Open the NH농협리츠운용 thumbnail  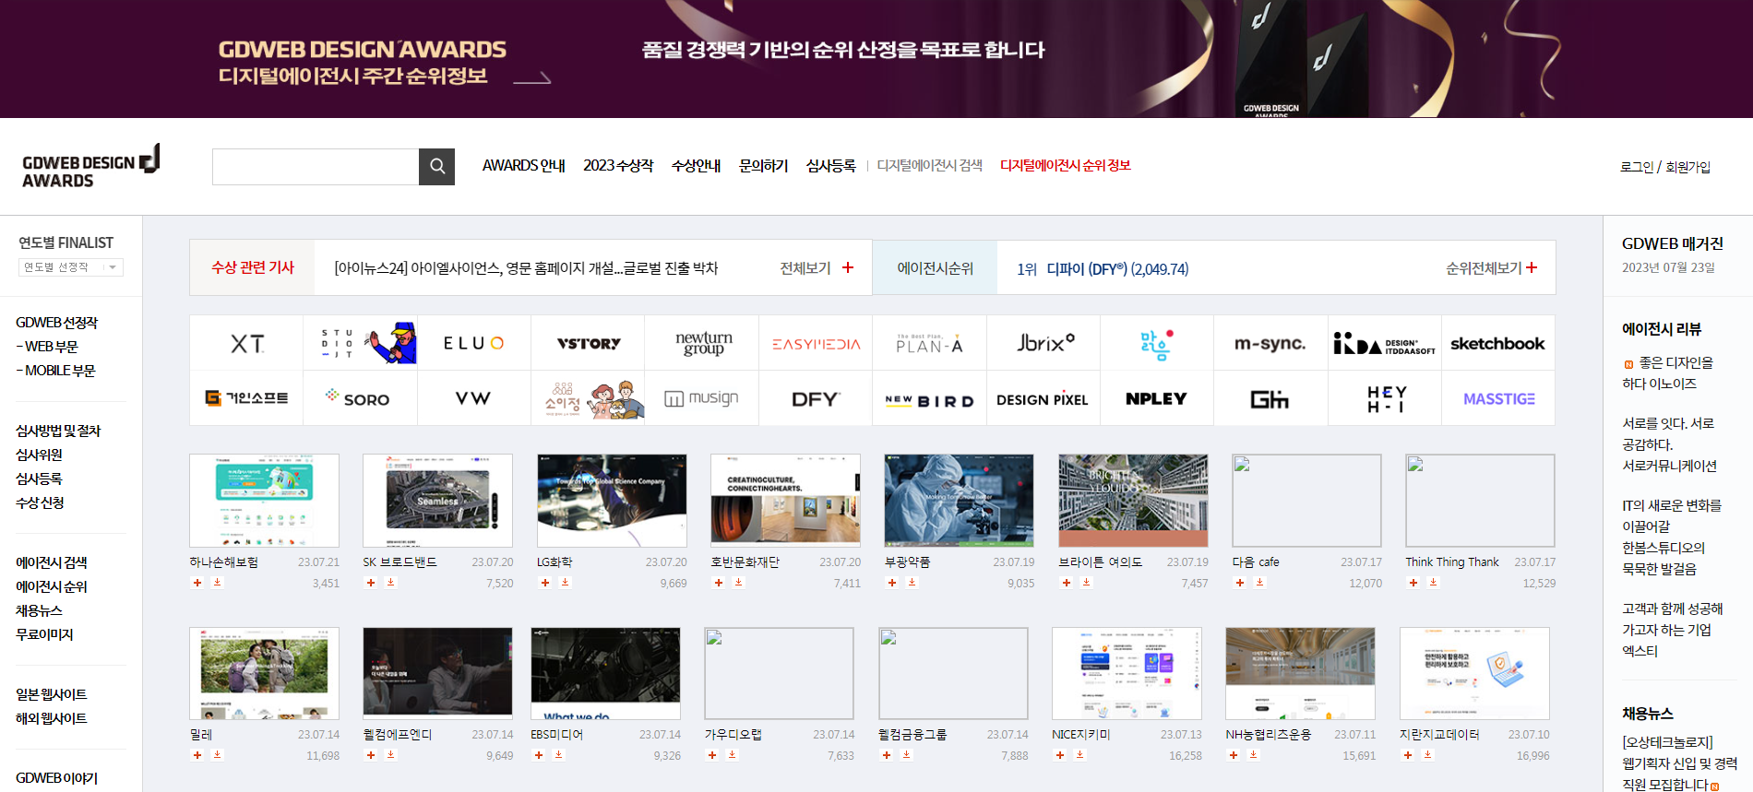pyautogui.click(x=1300, y=673)
